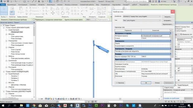Open File Explorer from the taskbar
The height and width of the screenshot is (108, 193).
click(21, 105)
